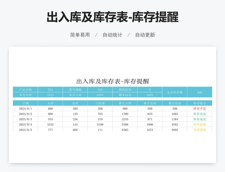
Task: Select the 入库 column header
Action: coord(50,103)
